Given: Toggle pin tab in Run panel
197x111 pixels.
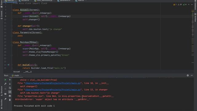Looking at the screenshot, I should pos(6,99).
